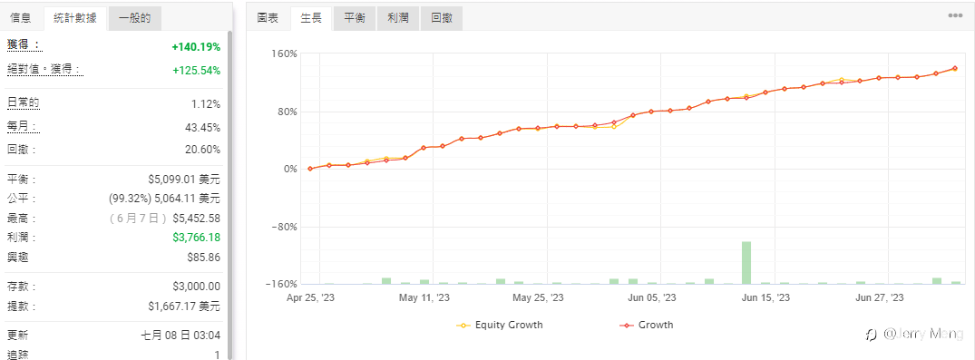Select the +125.54% absolute gain value
This screenshot has height=360, width=975.
pos(196,71)
